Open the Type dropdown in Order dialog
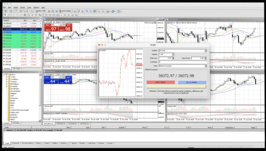This screenshot has height=151, width=266. (205, 66)
